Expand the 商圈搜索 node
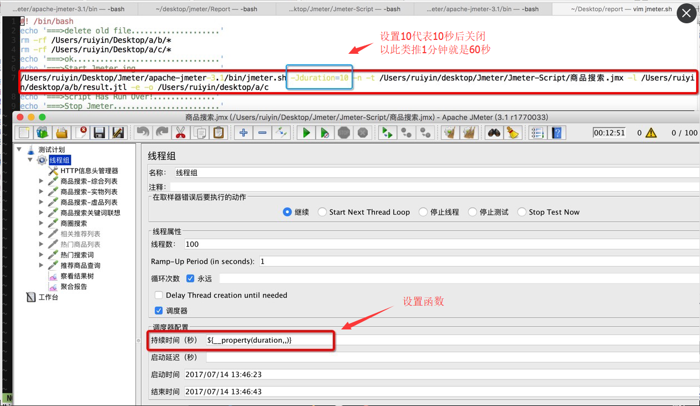The image size is (700, 406). coord(41,223)
